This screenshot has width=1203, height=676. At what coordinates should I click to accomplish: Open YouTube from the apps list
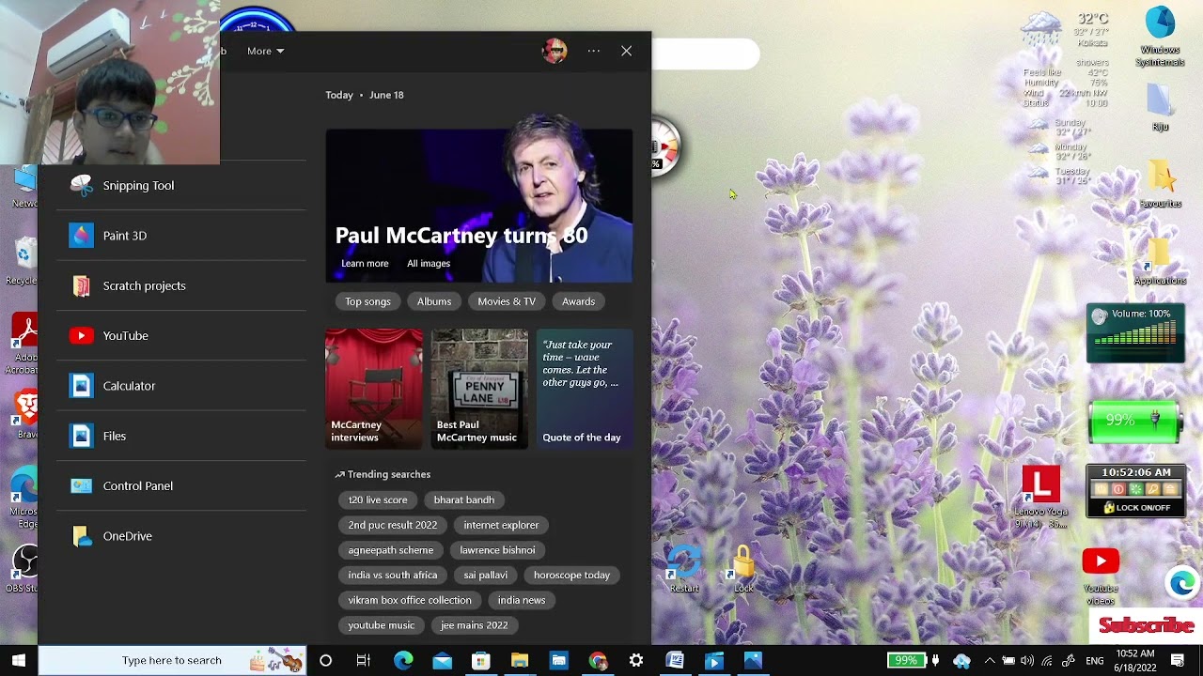click(181, 336)
